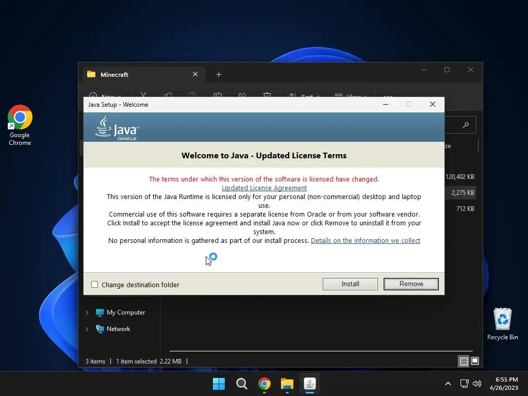Maximize the Minecraft File Explorer window
Screen dimensions: 528x396
(447, 70)
